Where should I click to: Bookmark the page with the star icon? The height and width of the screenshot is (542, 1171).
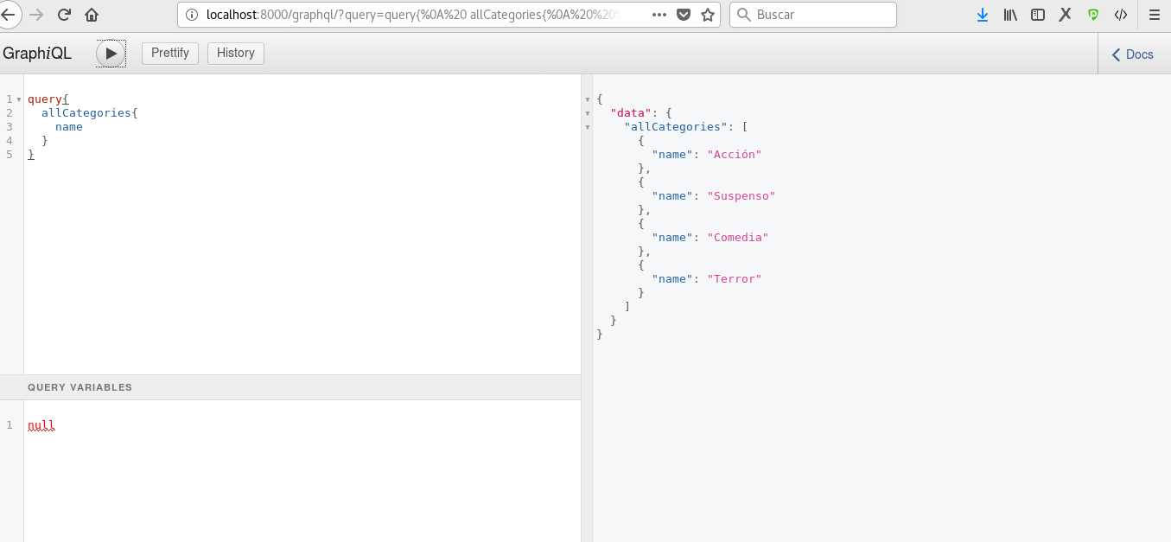[708, 15]
